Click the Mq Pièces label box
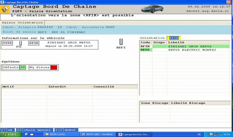The height and width of the screenshot is (137, 233). pos(40,67)
